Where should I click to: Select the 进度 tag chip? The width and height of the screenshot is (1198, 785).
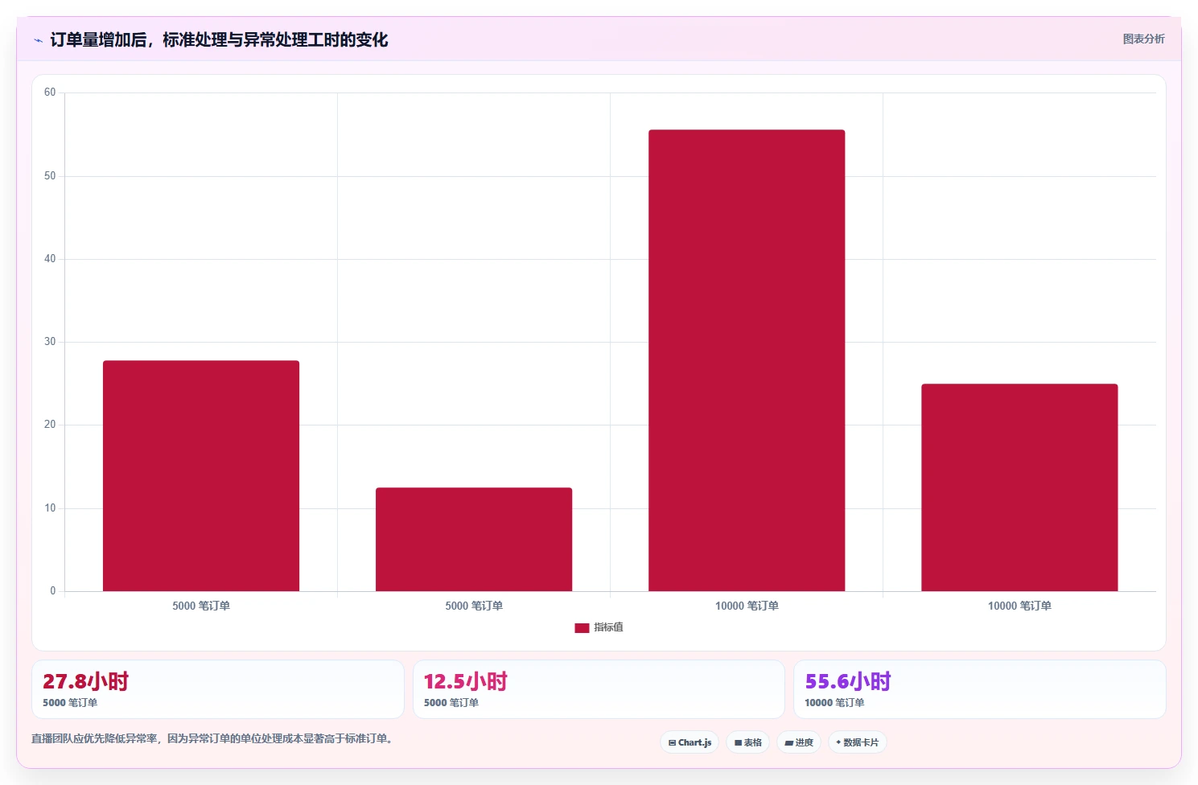pyautogui.click(x=799, y=742)
